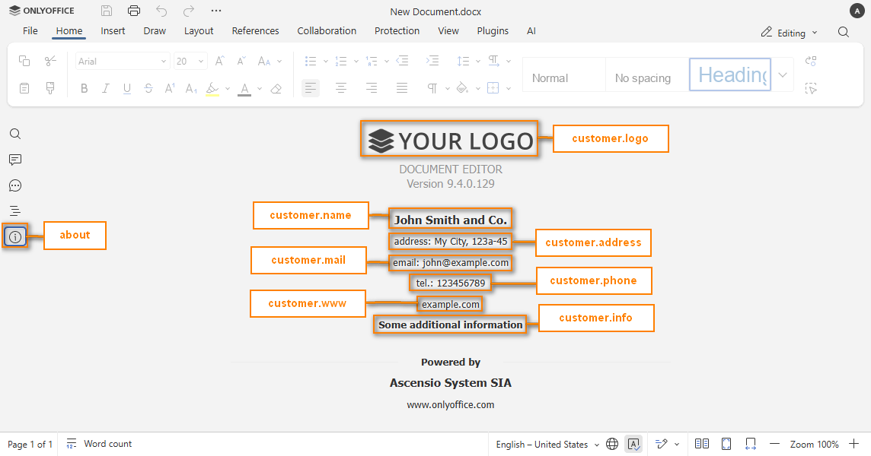
Task: Apply the Normal style
Action: click(564, 75)
